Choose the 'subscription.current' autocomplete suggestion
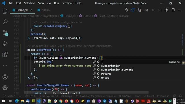Screen dimensions: 185x104 [137, 70]
